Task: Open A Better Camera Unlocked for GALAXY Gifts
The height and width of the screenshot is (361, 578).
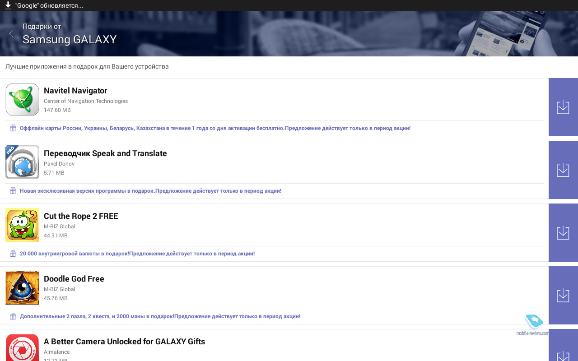Action: [x=124, y=342]
